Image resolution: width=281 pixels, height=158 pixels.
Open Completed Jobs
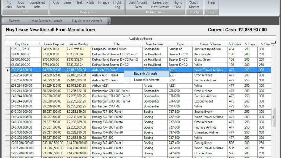point(37,5)
